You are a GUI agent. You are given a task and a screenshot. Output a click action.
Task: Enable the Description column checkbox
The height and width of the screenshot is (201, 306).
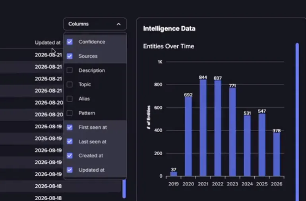coord(70,70)
